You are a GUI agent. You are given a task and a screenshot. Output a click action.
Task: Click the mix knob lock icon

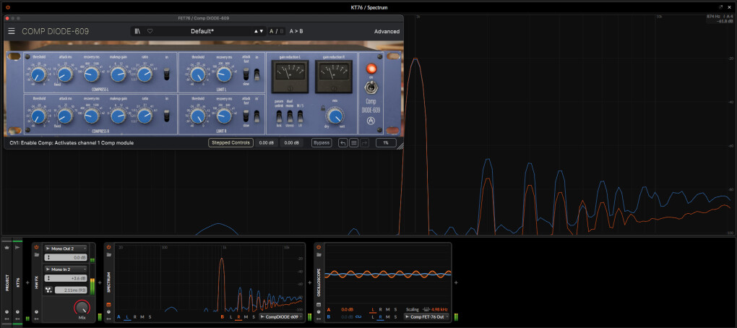[322, 108]
